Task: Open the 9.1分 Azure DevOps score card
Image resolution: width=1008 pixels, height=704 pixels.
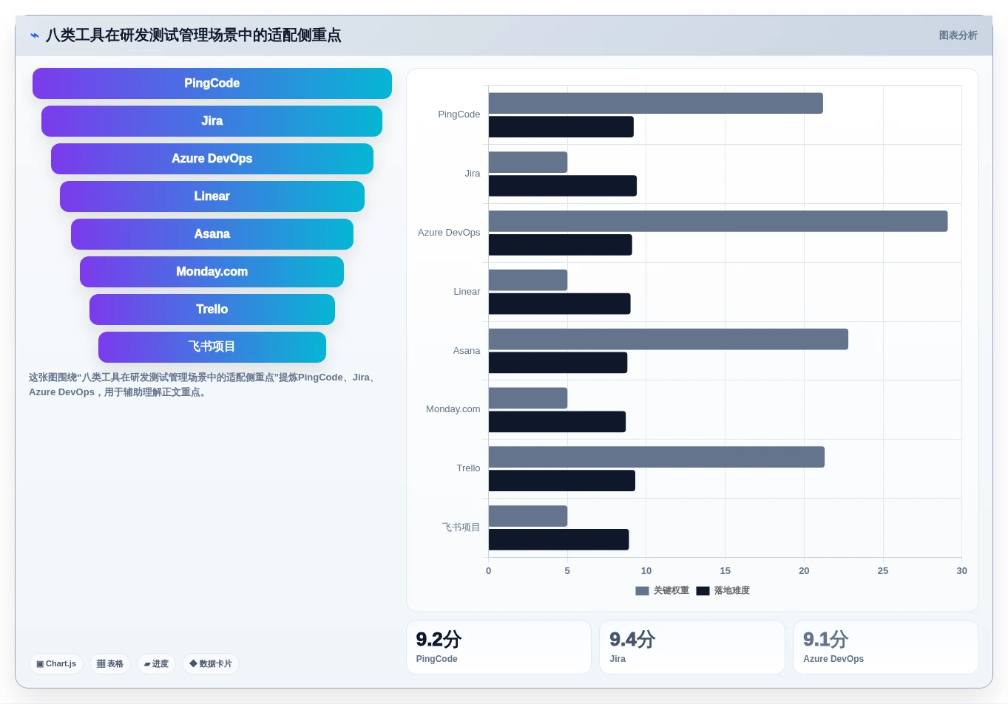Action: [886, 647]
